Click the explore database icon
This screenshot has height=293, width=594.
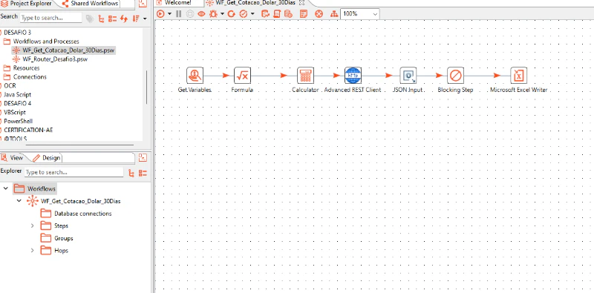(288, 14)
